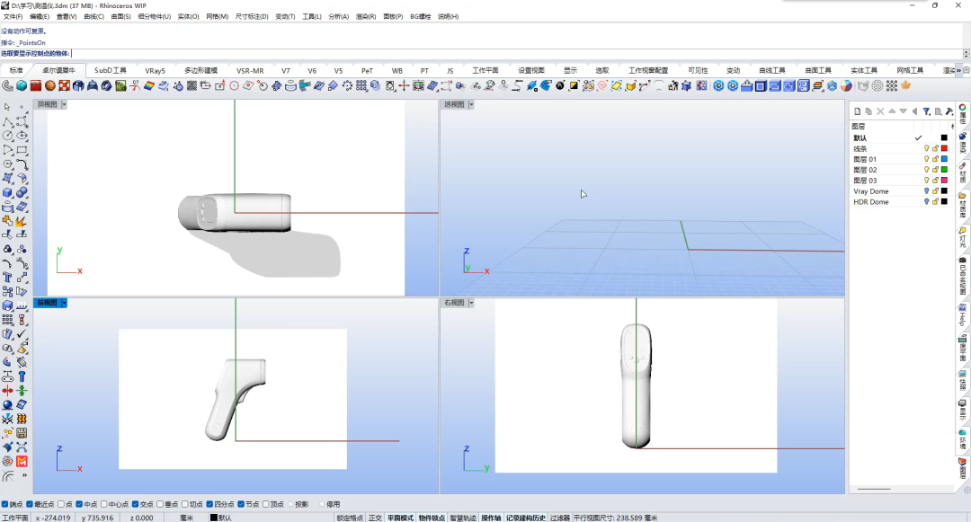Screen dimensions: 971x522
Task: Click the circle tool in left sidebar
Action: (x=7, y=136)
